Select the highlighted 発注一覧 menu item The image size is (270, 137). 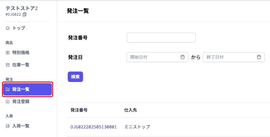(27, 89)
